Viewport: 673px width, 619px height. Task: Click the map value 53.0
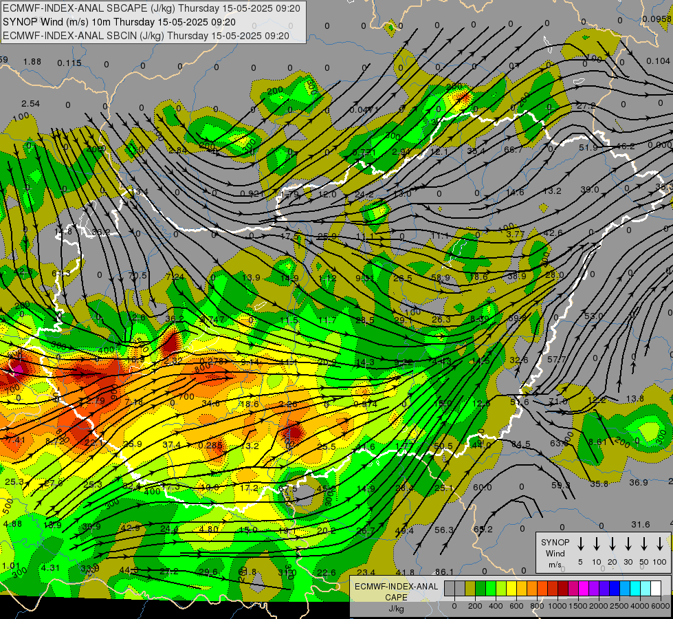(x=593, y=316)
